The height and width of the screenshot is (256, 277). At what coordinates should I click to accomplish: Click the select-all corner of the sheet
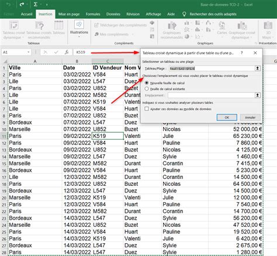coord(5,61)
